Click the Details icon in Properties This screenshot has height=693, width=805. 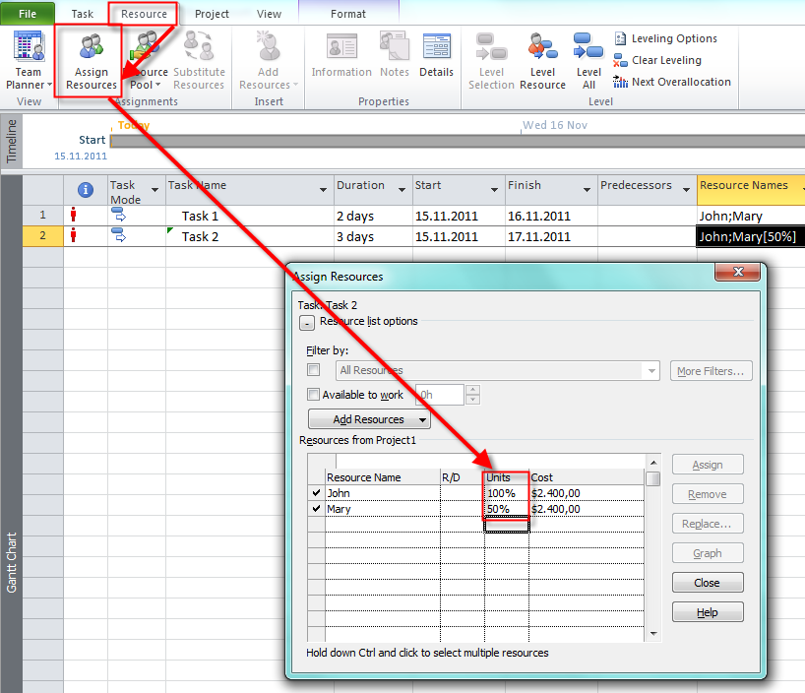[436, 56]
